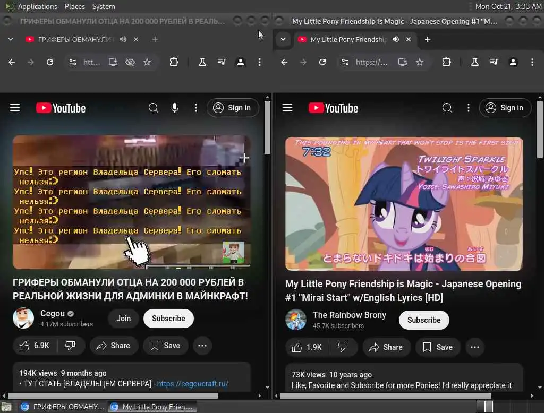Open YouTube search in right window
The height and width of the screenshot is (413, 544).
click(x=447, y=108)
